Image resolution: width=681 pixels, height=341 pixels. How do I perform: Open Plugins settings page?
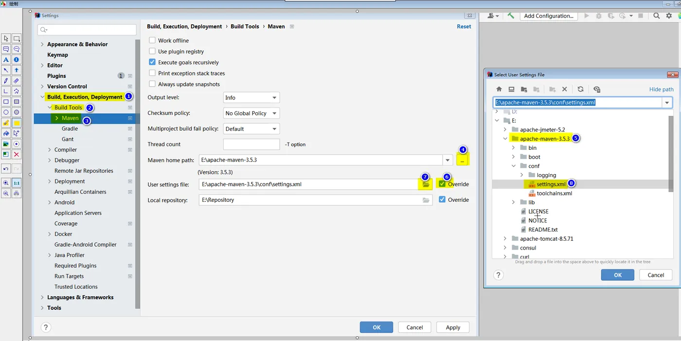56,76
